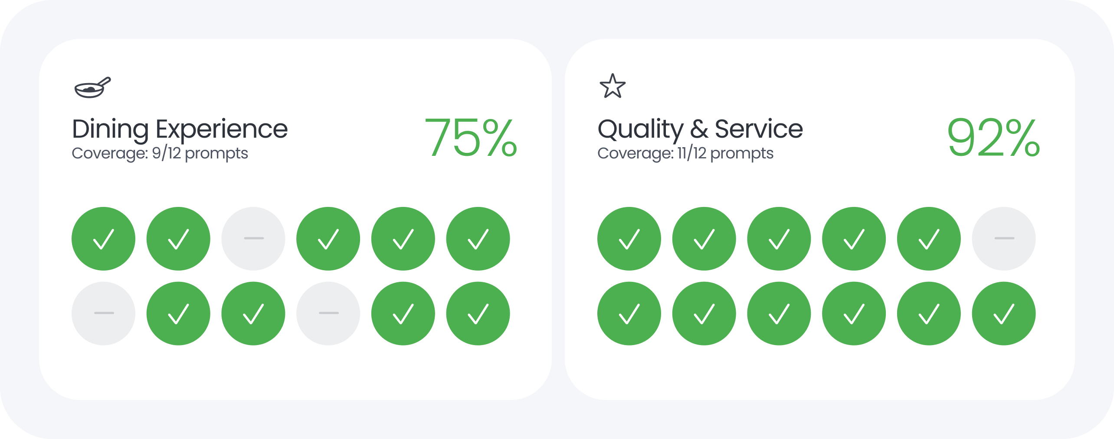Click the first checkmark circle in Quality & Service's bottom row
The image size is (1114, 439).
(629, 313)
